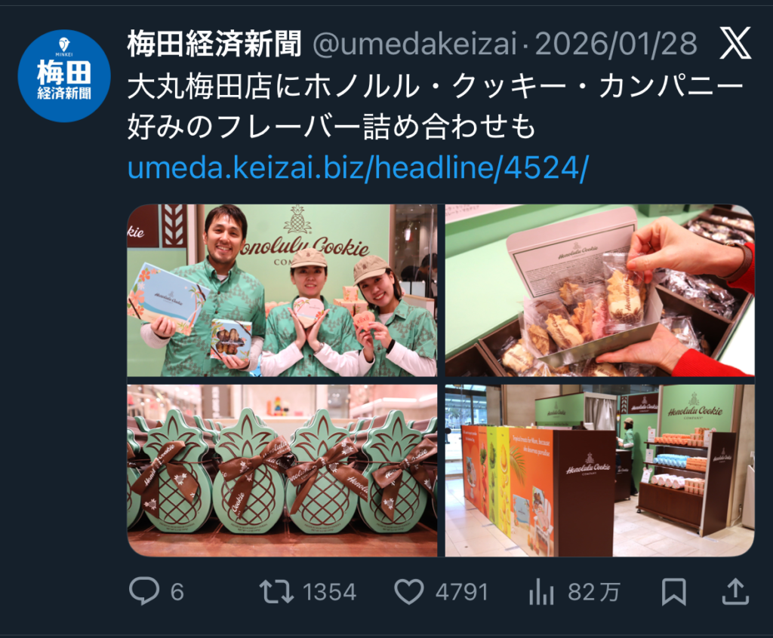Click the 梅田経済新聞 display name
The height and width of the screenshot is (638, 773).
214,44
